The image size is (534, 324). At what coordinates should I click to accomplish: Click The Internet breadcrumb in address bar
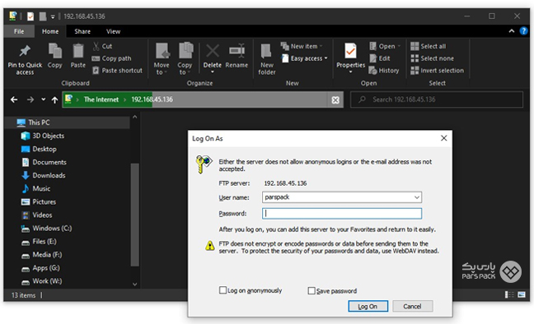101,100
